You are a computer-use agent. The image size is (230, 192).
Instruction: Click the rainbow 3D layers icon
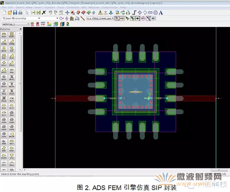point(62,24)
